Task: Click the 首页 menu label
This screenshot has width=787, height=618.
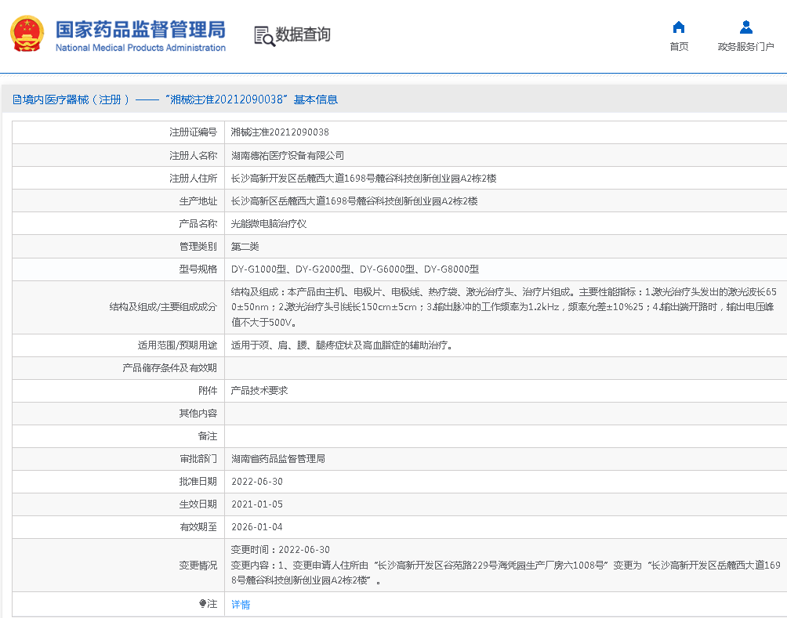Action: point(678,46)
